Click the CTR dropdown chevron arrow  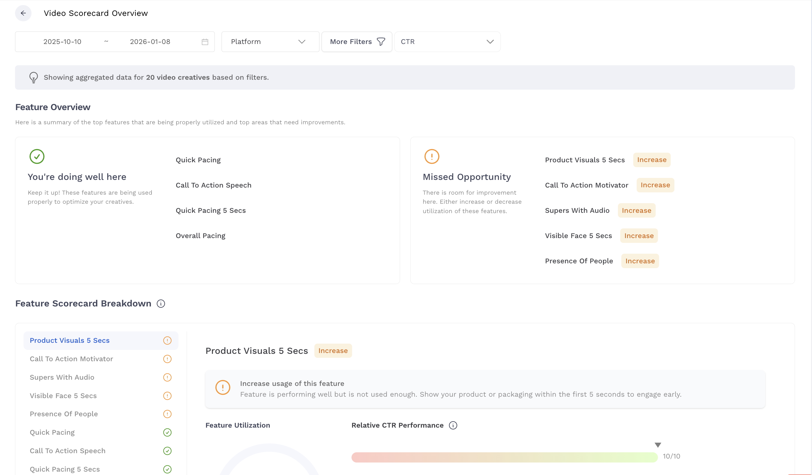coord(490,42)
